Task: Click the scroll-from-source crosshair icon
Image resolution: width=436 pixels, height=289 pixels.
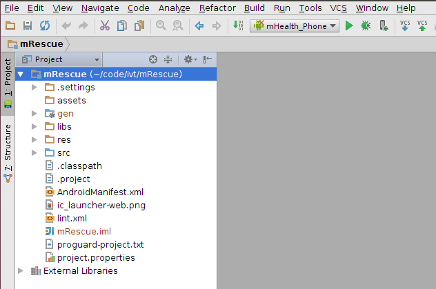Action: coord(153,59)
